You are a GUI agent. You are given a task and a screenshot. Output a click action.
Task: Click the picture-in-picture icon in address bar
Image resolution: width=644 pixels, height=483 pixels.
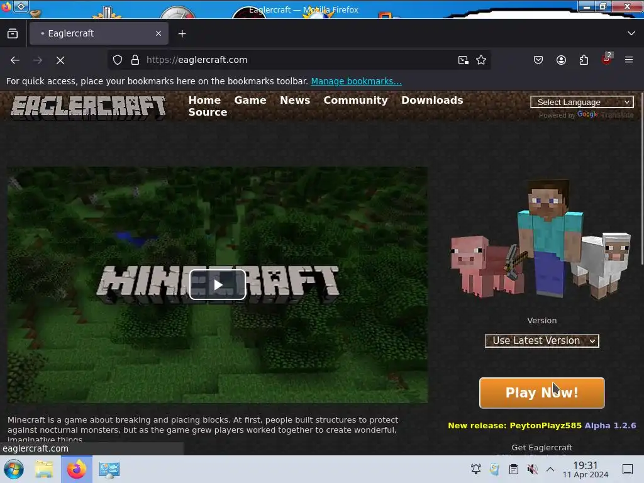click(x=464, y=60)
